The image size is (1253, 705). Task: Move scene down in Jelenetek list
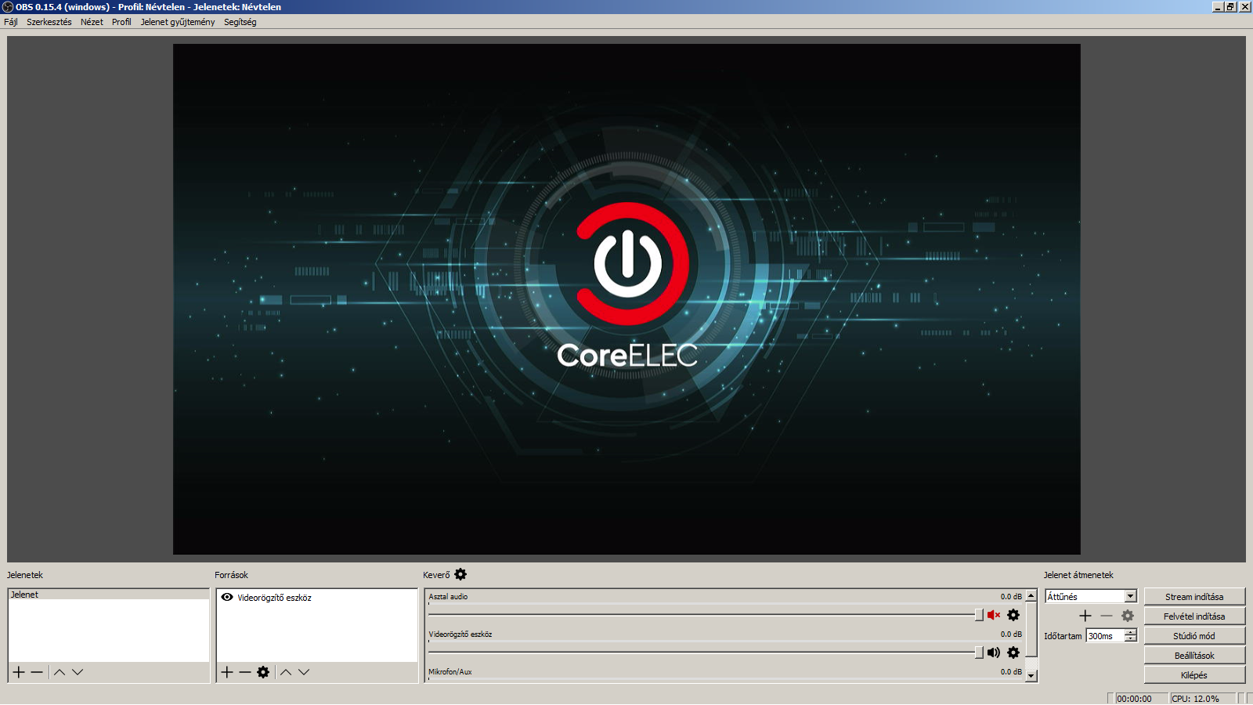click(x=78, y=672)
